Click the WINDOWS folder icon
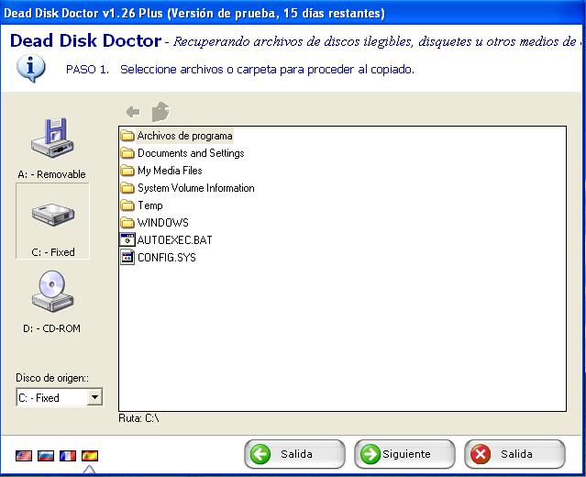 point(127,222)
